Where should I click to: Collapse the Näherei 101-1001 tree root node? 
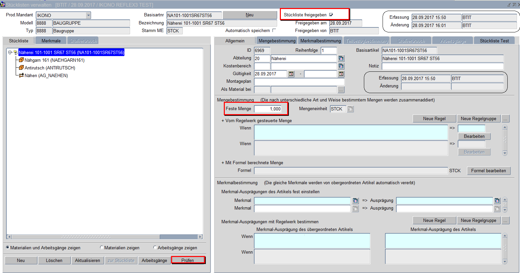(x=10, y=52)
